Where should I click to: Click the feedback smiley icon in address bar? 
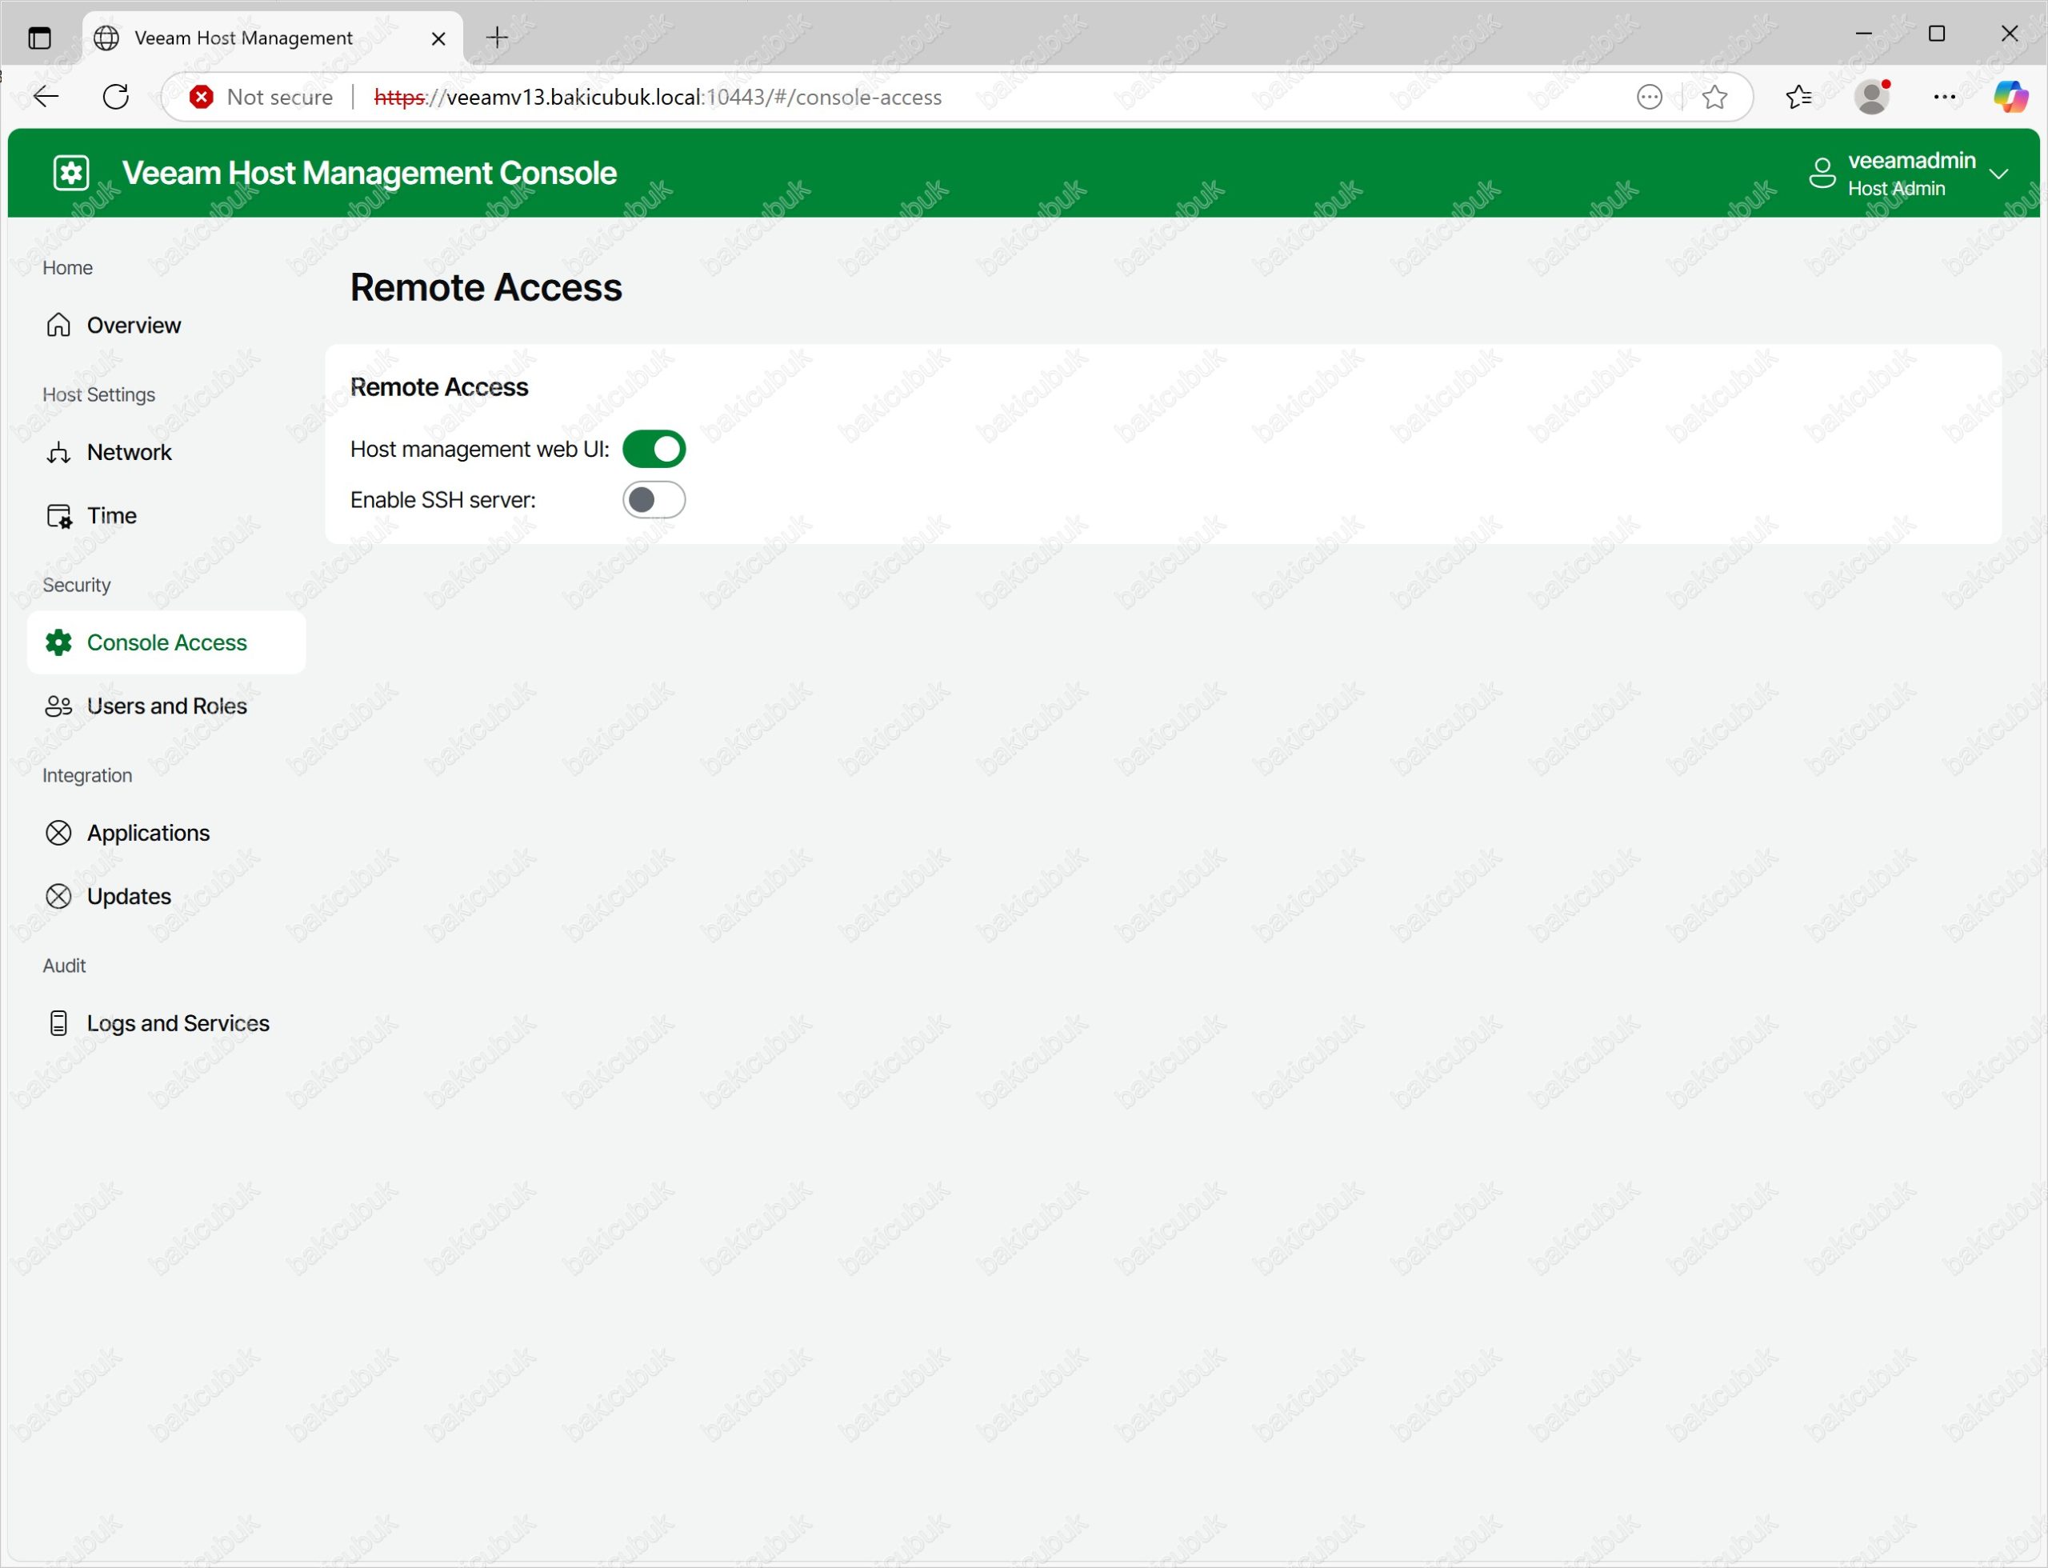(x=1650, y=96)
